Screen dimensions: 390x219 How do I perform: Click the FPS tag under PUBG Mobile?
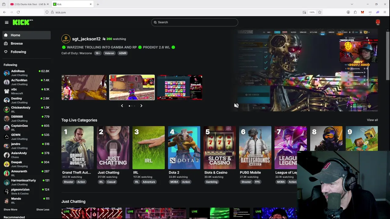257,182
